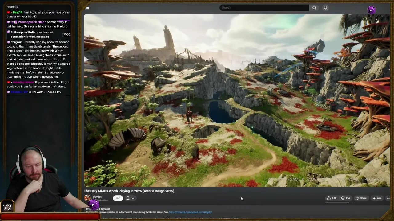Like the video with 3.1k likes

click(332, 198)
